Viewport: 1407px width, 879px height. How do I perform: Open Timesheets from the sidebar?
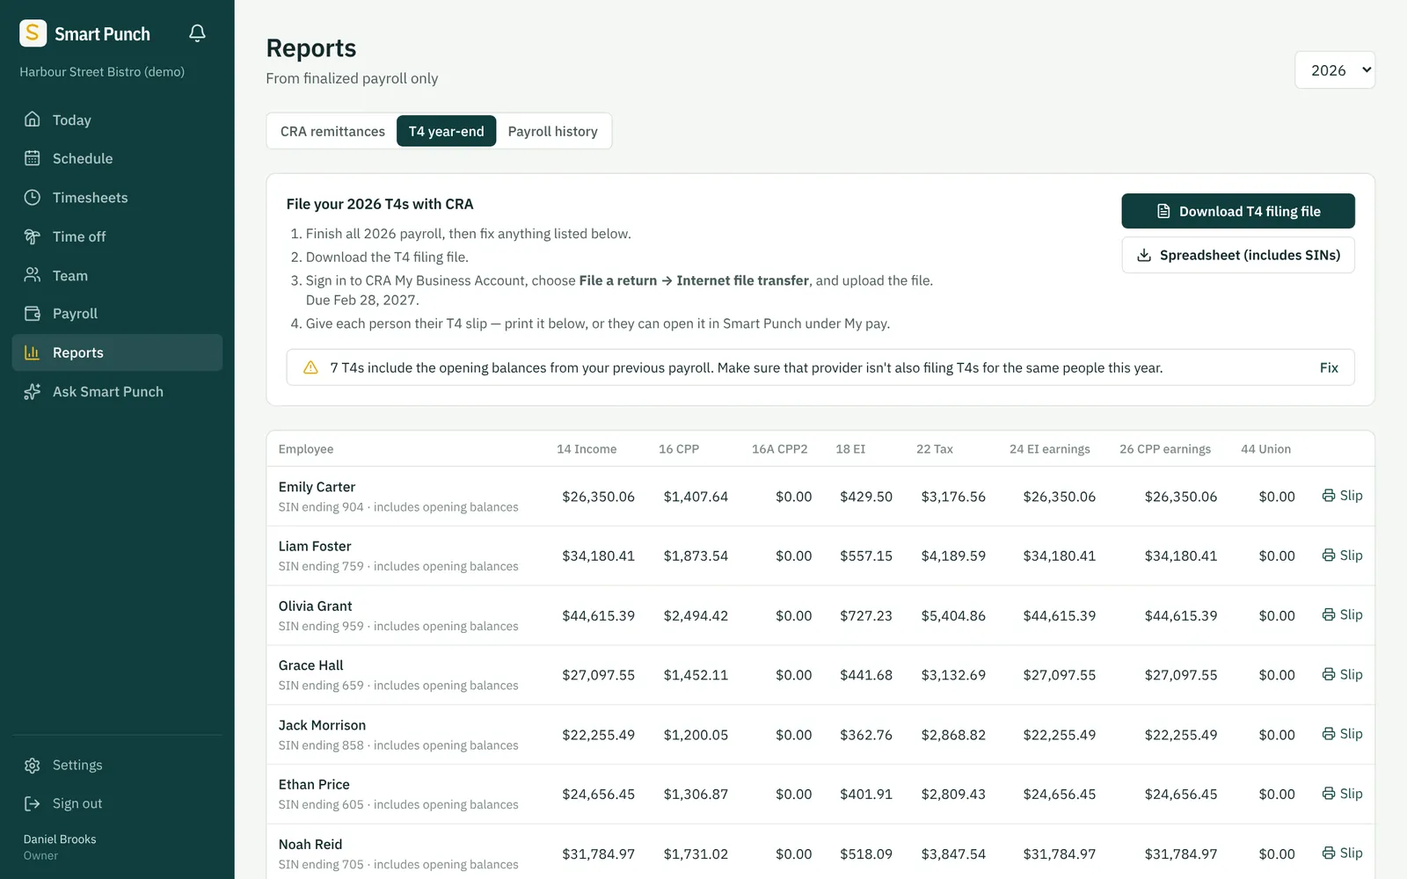(x=117, y=198)
